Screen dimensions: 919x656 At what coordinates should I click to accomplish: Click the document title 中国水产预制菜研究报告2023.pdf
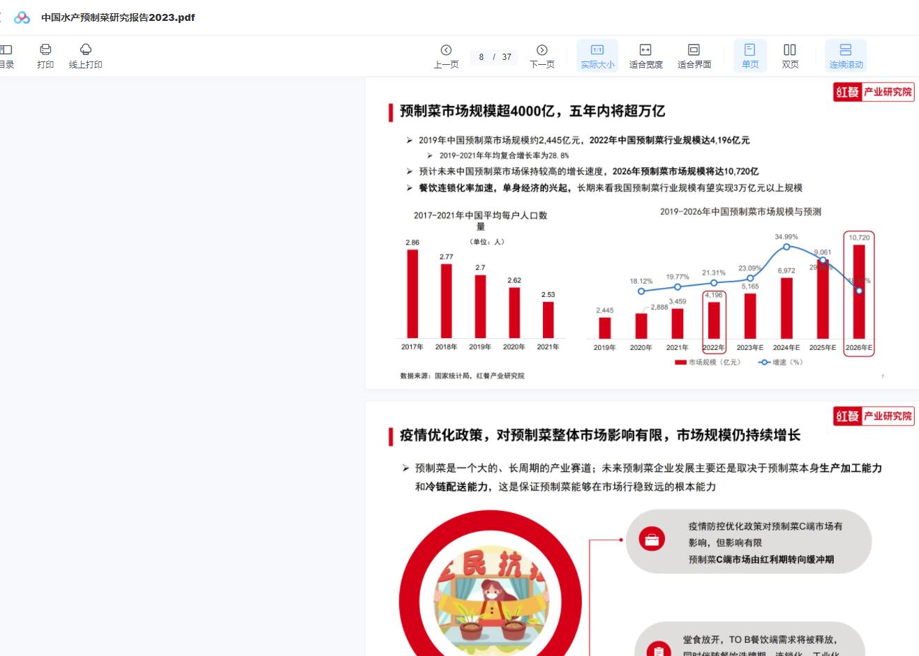tap(118, 17)
